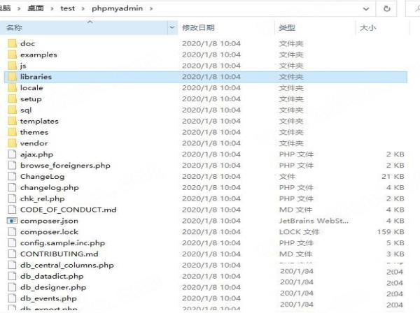Select the config.sample.inc.php file

point(62,243)
